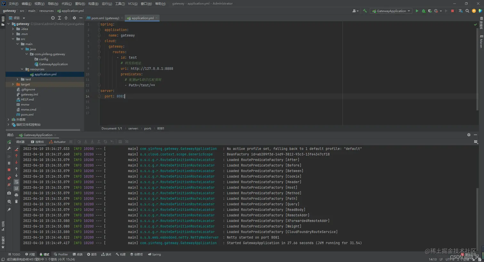Collapse the src folder
This screenshot has width=484, height=262.
[x=13, y=39]
